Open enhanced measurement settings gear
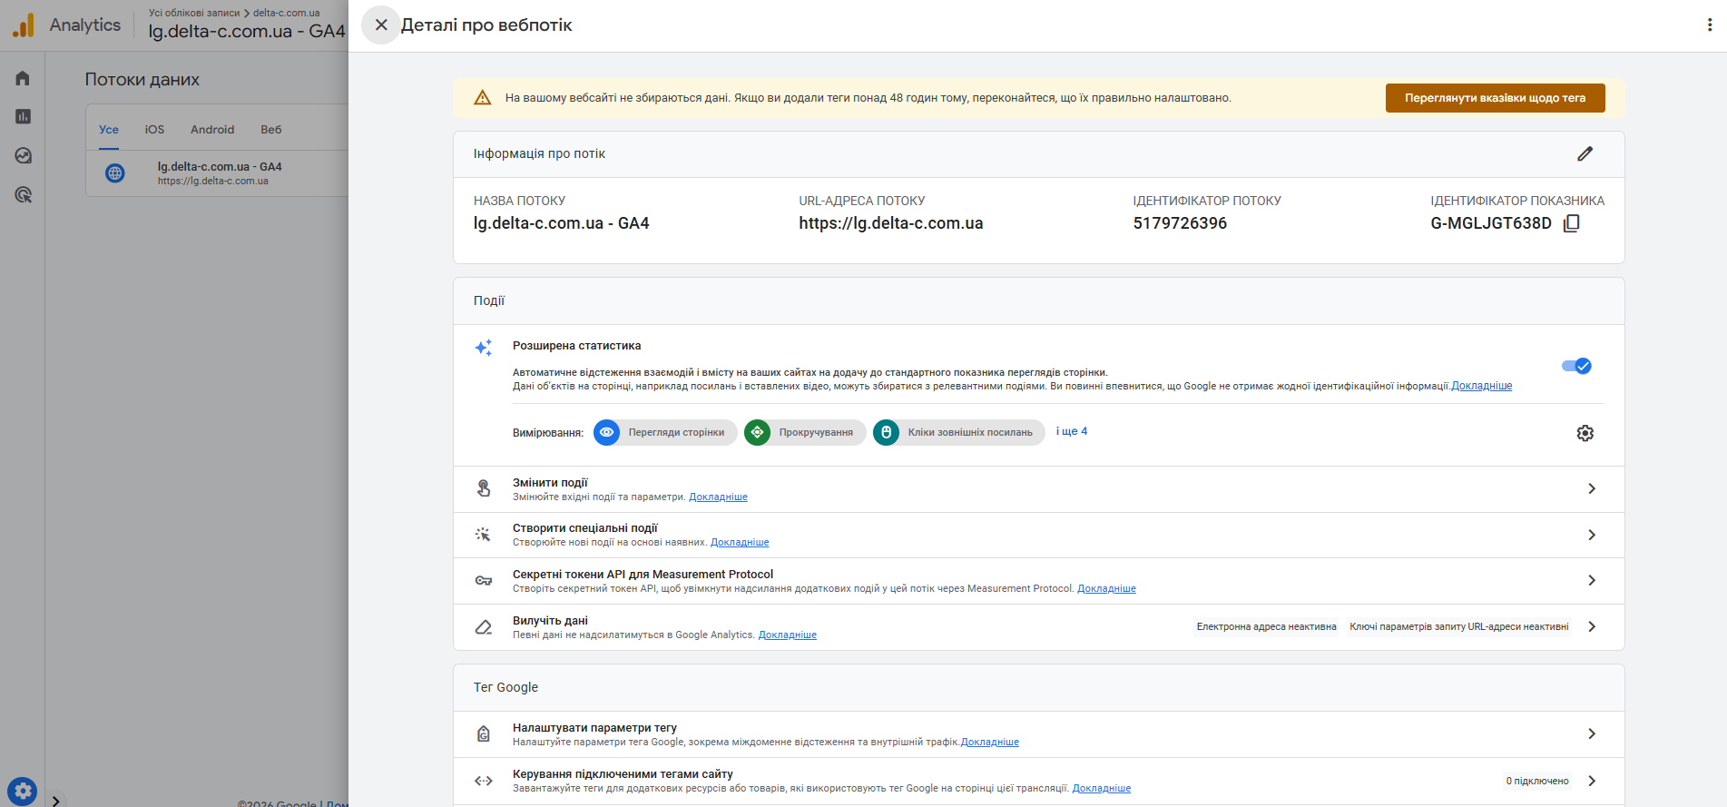The width and height of the screenshot is (1727, 807). pyautogui.click(x=1585, y=433)
